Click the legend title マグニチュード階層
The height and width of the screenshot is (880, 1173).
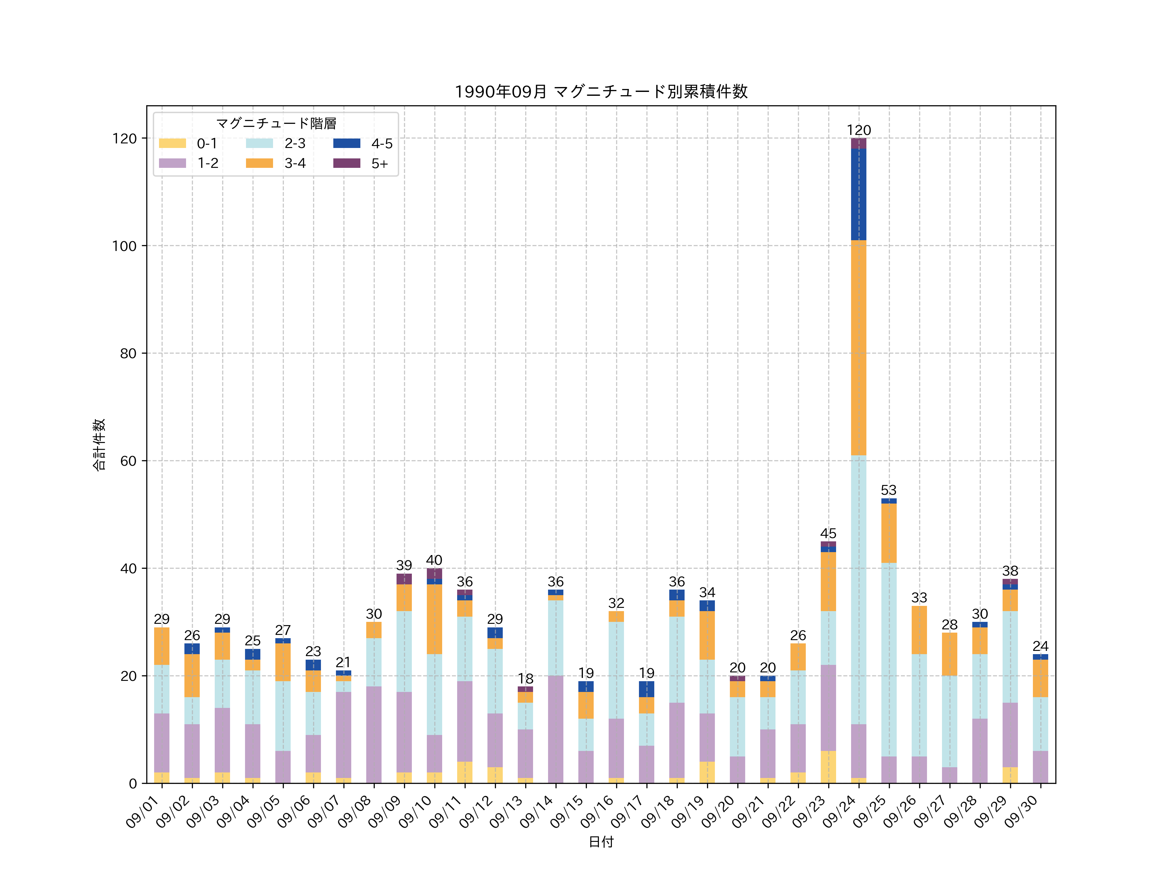pos(276,124)
